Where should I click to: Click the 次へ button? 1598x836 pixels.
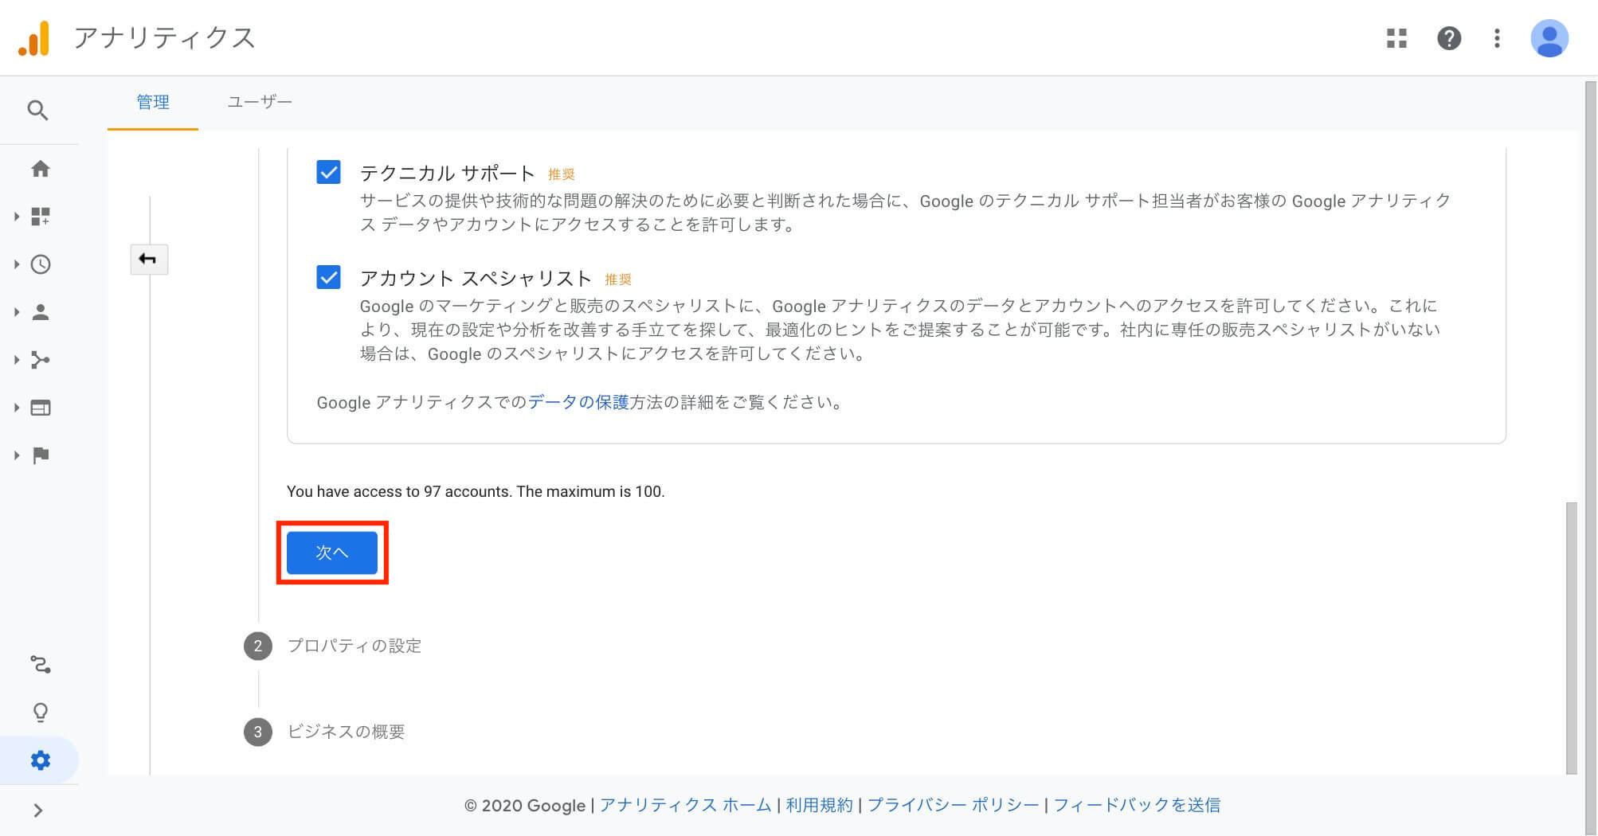click(x=332, y=553)
